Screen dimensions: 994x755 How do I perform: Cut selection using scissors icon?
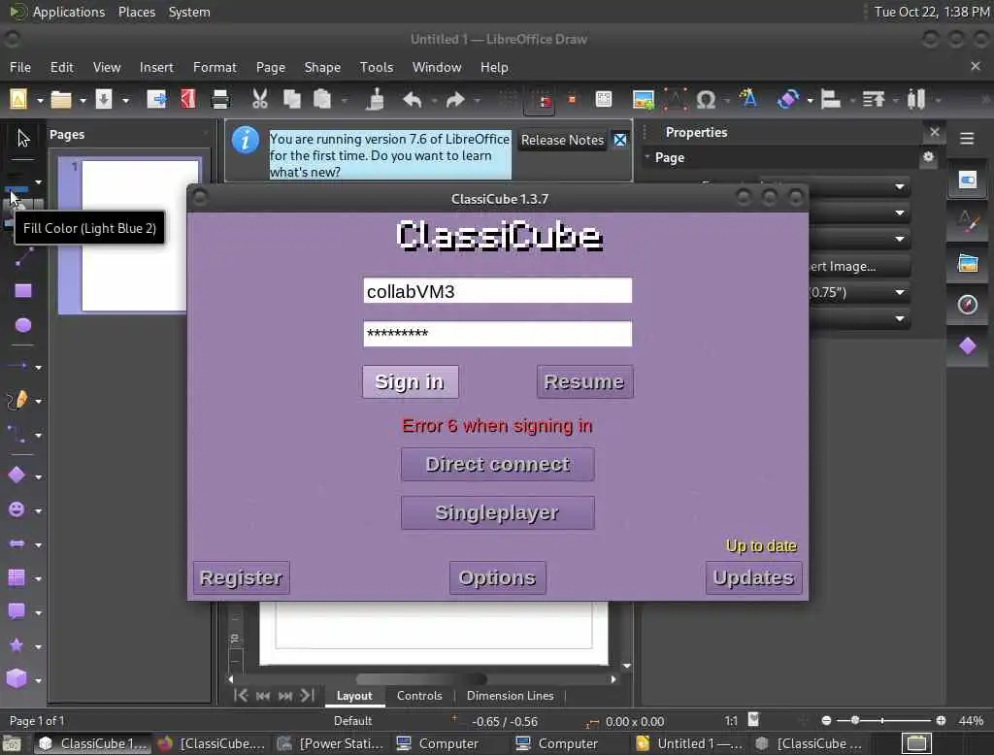pyautogui.click(x=260, y=100)
